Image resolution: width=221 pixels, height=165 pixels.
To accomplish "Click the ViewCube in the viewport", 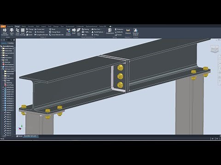I will click(215, 49).
